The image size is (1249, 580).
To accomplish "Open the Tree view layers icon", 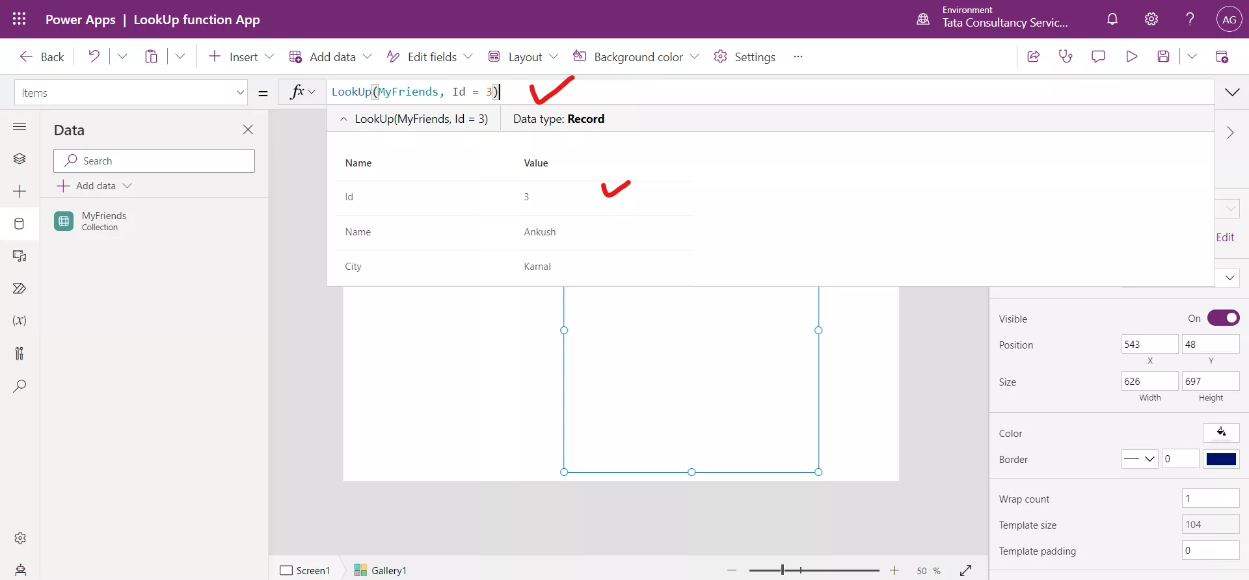I will 20,159.
